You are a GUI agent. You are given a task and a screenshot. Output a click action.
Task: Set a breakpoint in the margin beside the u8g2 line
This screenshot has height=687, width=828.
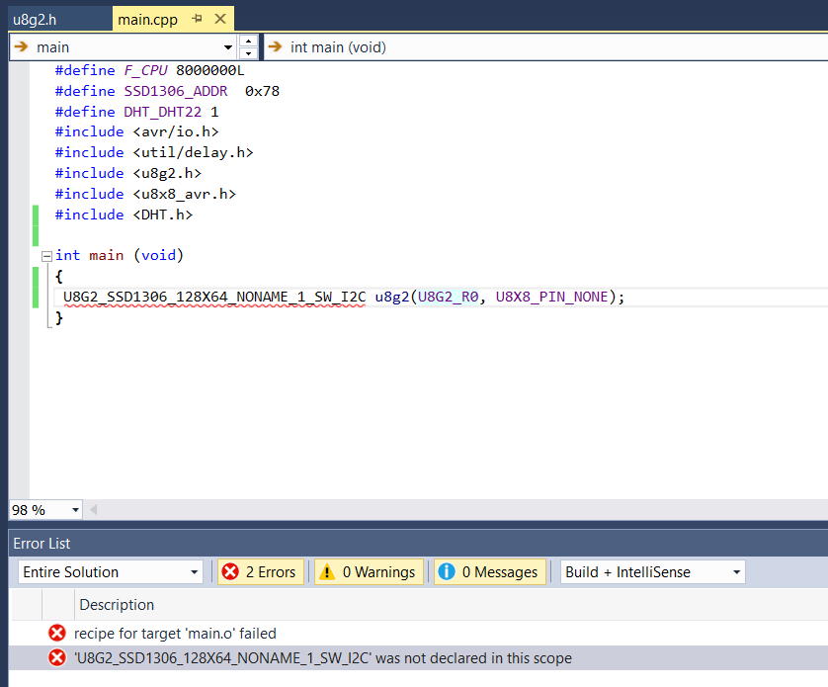tap(20, 297)
